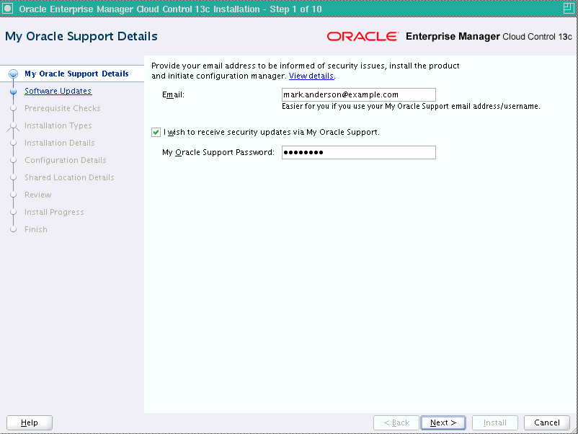Click the Software Updates step bullet icon
Viewport: 578px width, 434px height.
[13, 91]
